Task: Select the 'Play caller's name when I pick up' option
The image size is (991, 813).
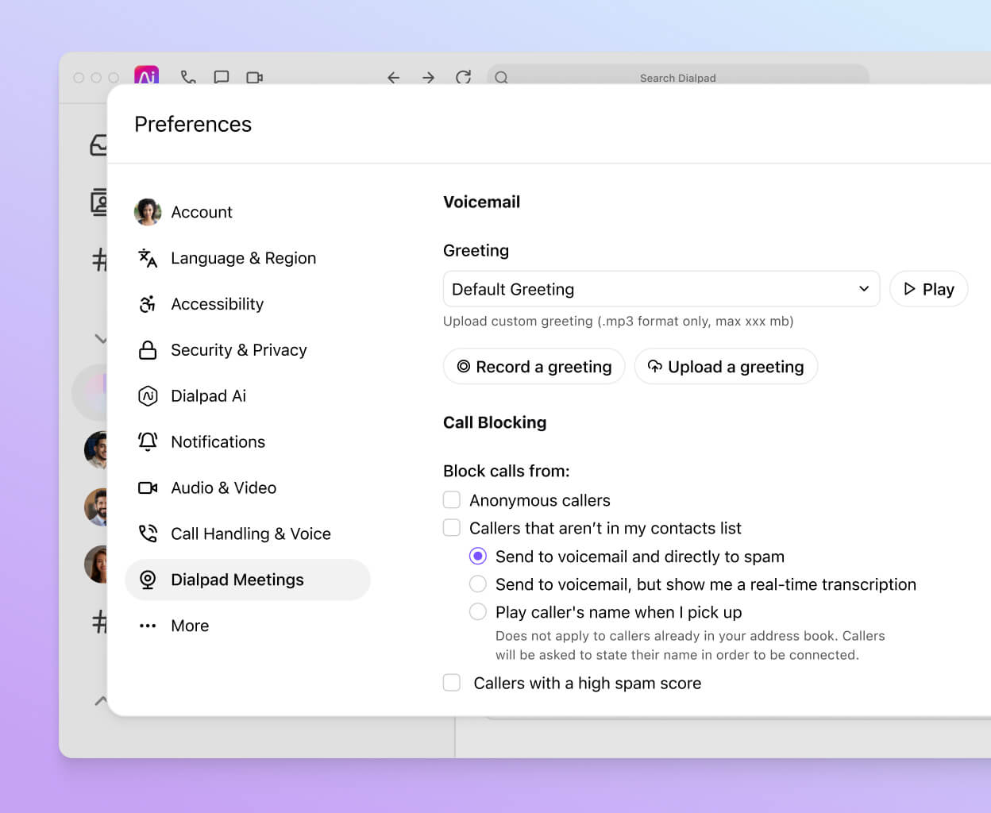Action: (477, 611)
